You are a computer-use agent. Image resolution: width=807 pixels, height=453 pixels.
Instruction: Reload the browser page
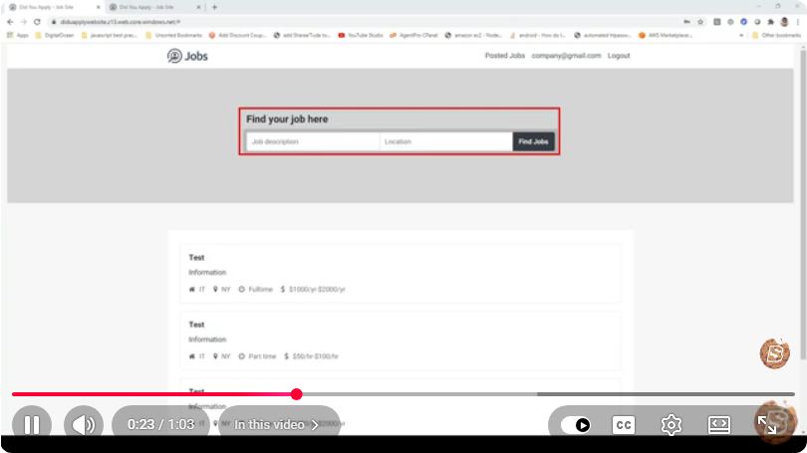[x=37, y=22]
